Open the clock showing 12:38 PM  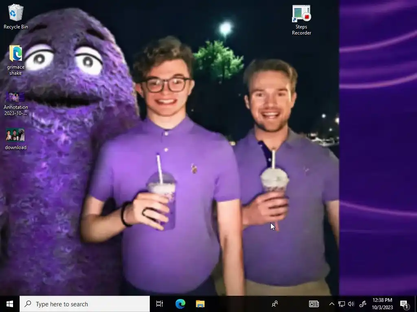pos(382,304)
